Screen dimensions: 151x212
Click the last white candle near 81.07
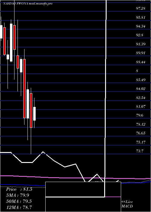[x=34, y=114]
